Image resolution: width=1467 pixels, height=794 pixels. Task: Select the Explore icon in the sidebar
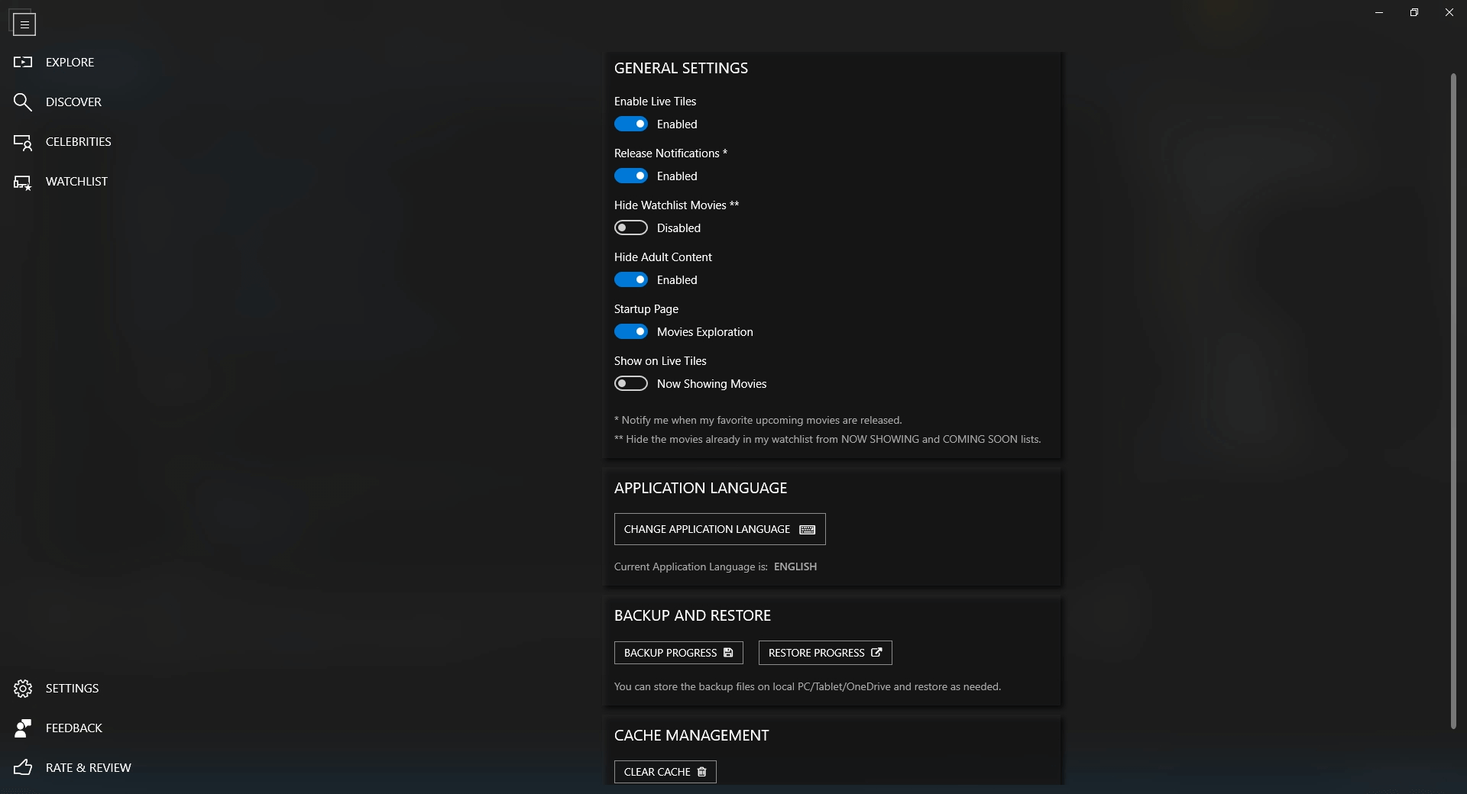[x=23, y=62]
